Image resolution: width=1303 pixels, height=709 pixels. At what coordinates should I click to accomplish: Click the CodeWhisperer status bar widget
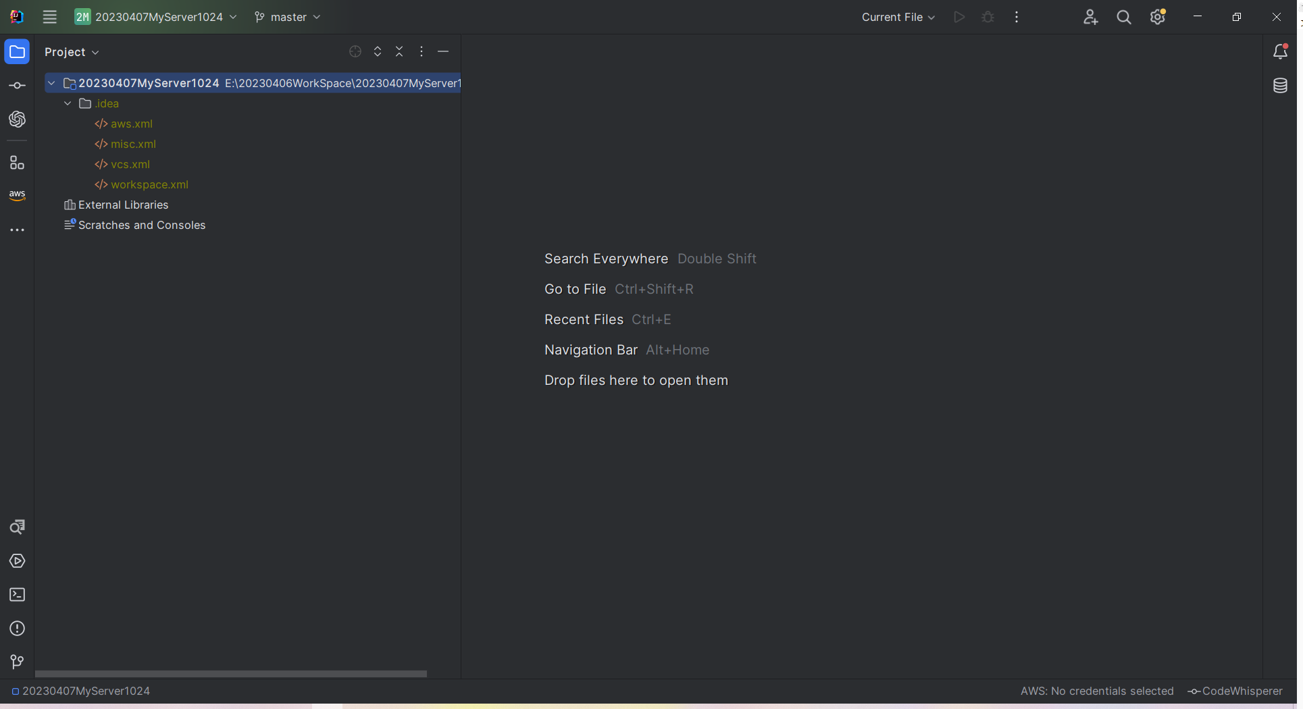(1235, 691)
